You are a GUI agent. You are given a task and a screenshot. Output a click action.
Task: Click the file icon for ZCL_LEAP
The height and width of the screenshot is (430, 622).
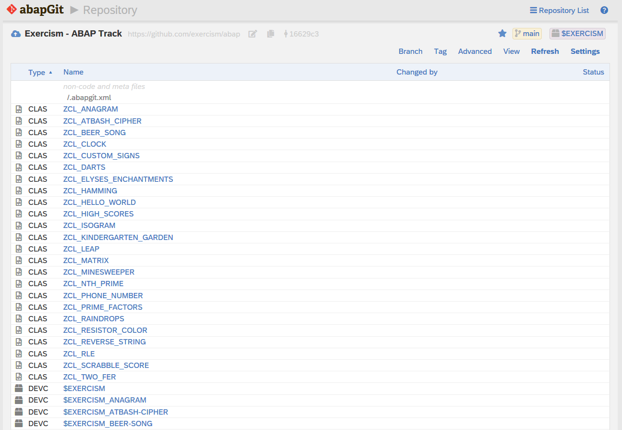(19, 249)
